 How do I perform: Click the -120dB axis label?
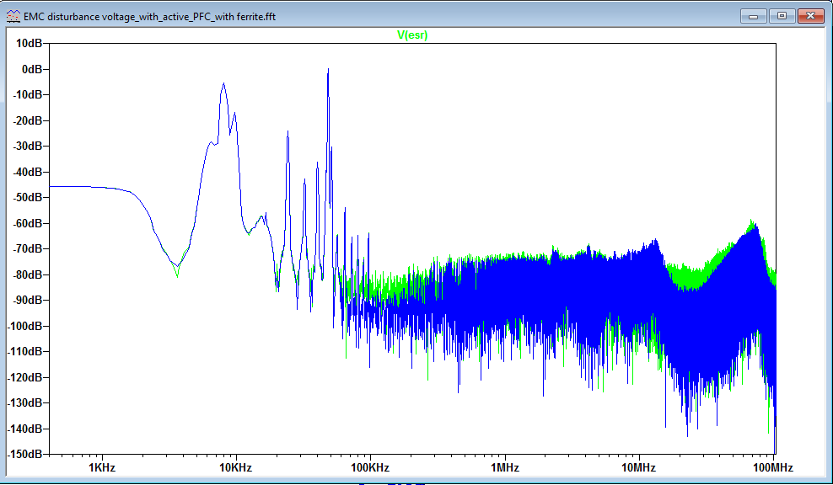(25, 377)
